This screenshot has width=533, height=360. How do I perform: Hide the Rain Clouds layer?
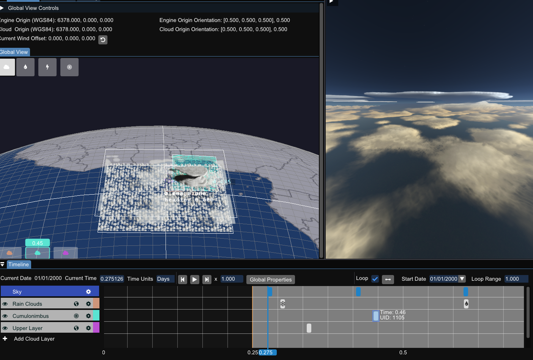[5, 304]
